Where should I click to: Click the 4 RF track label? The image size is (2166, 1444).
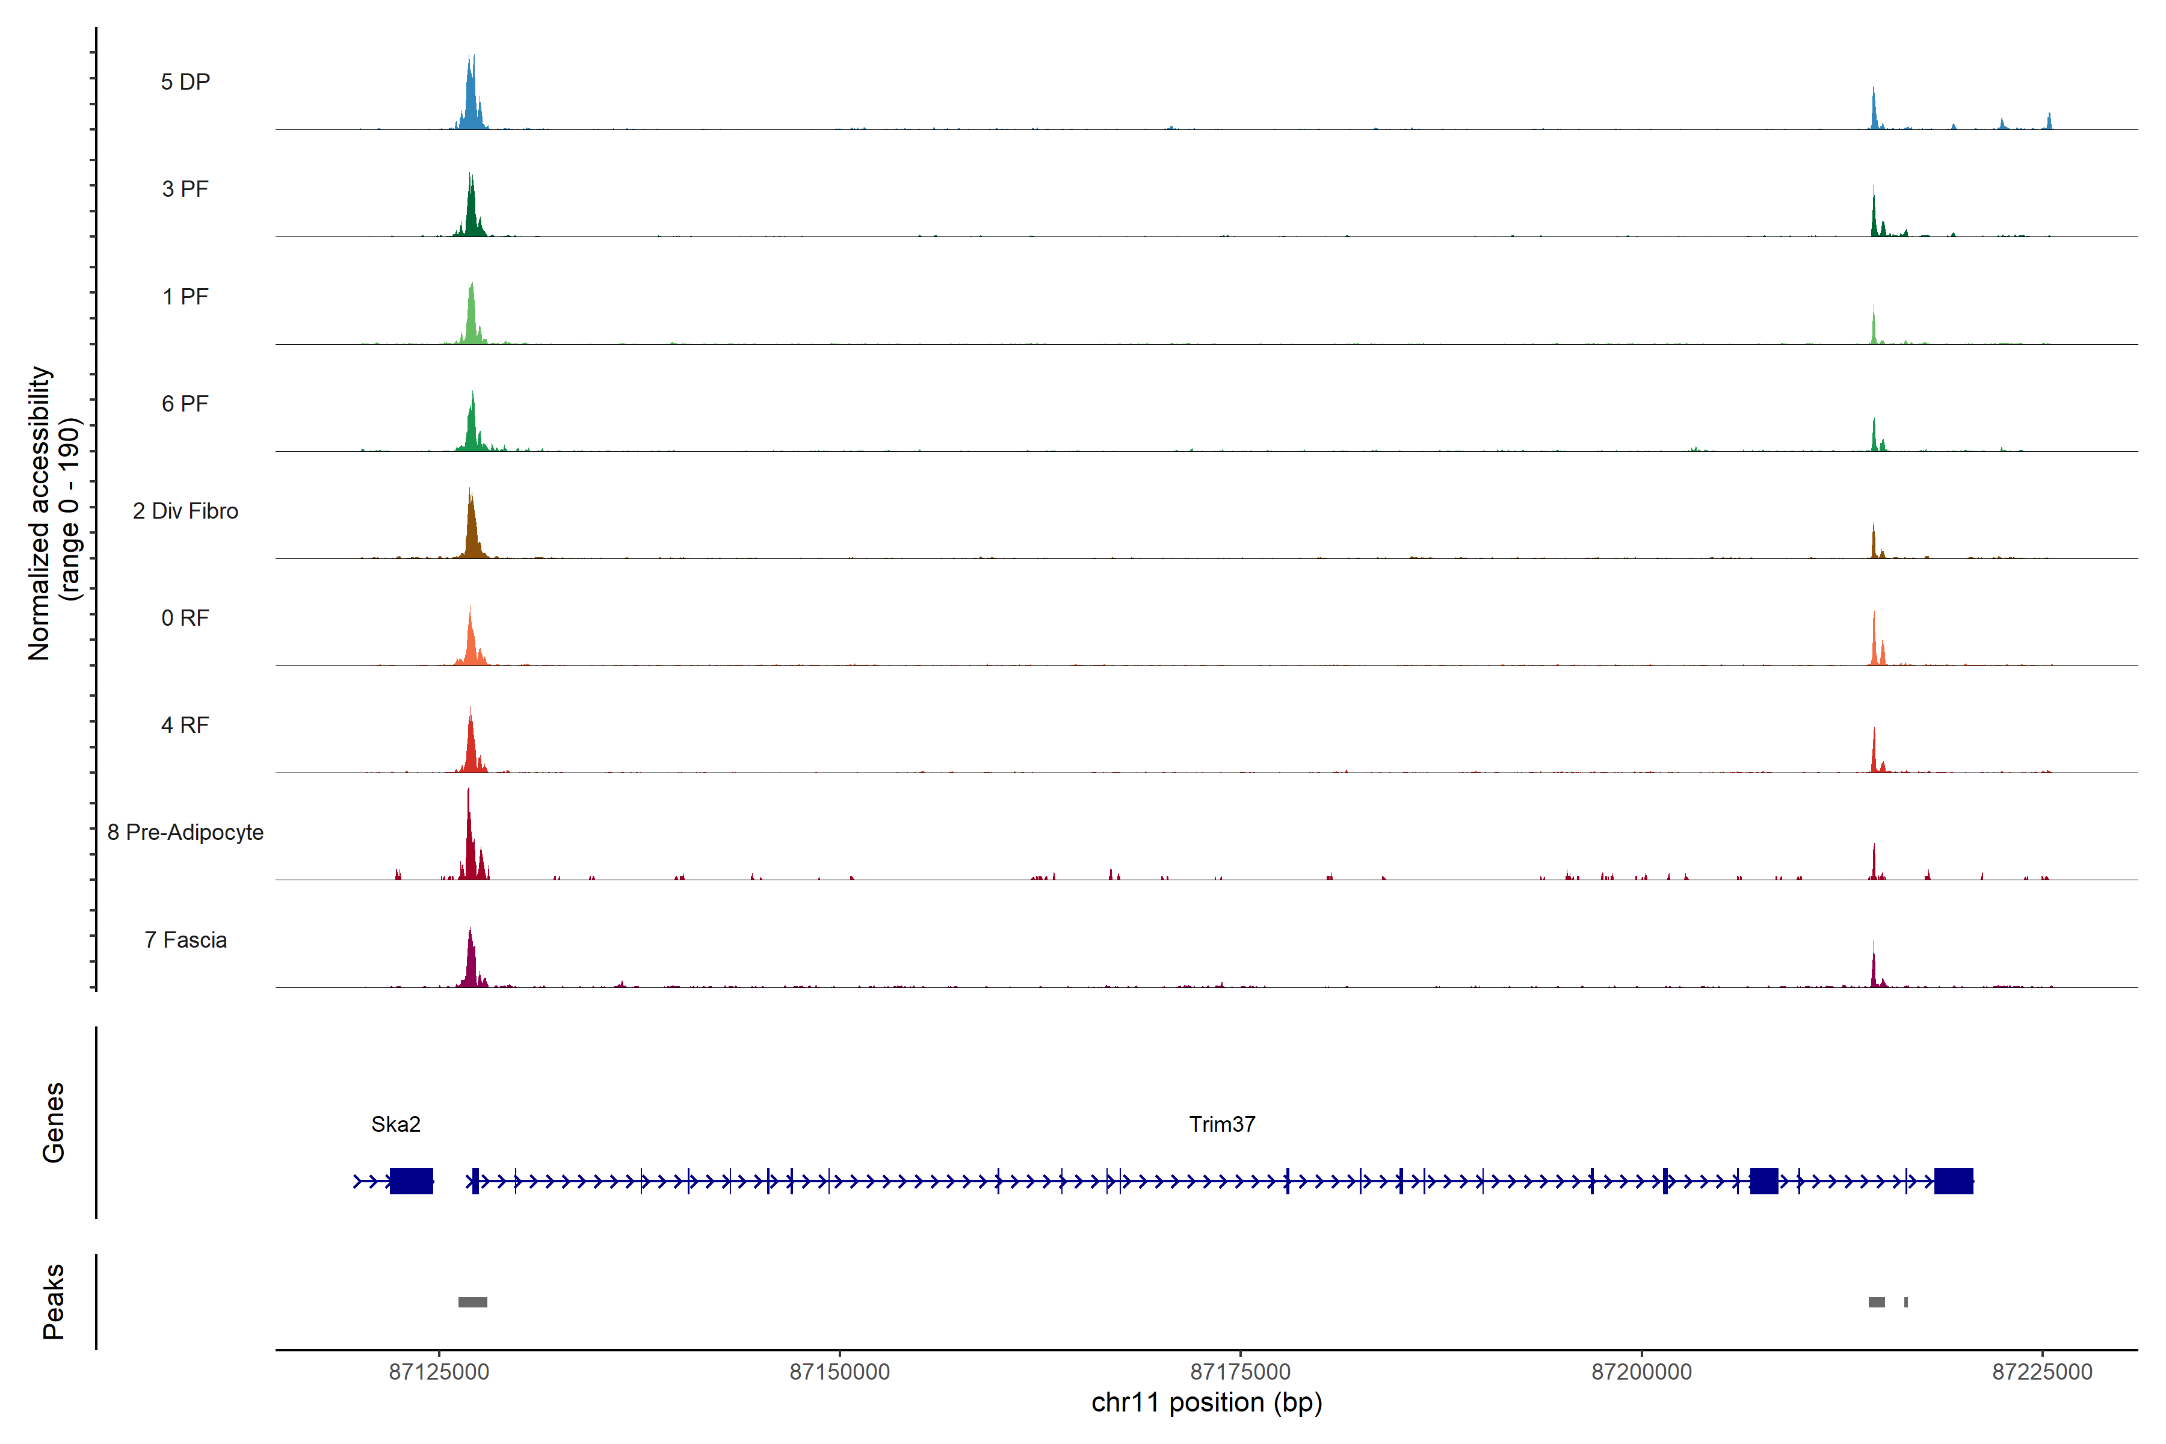coord(185,726)
